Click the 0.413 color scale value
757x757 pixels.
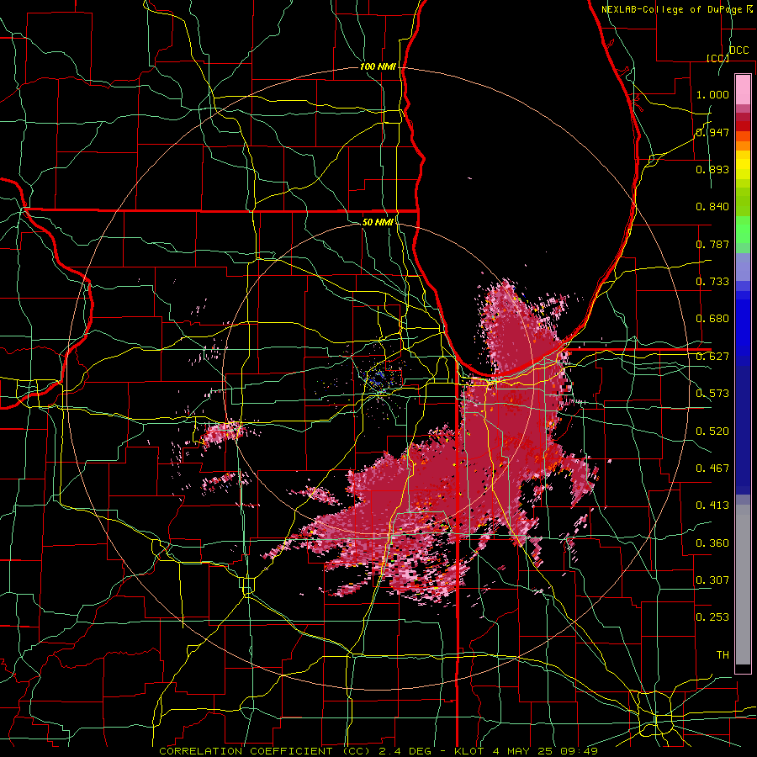712,506
